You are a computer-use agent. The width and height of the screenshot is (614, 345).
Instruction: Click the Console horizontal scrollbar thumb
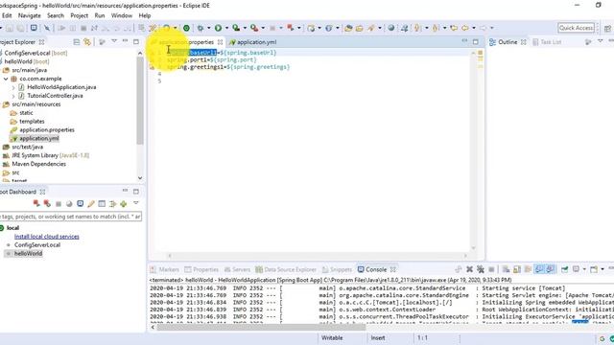click(x=261, y=327)
